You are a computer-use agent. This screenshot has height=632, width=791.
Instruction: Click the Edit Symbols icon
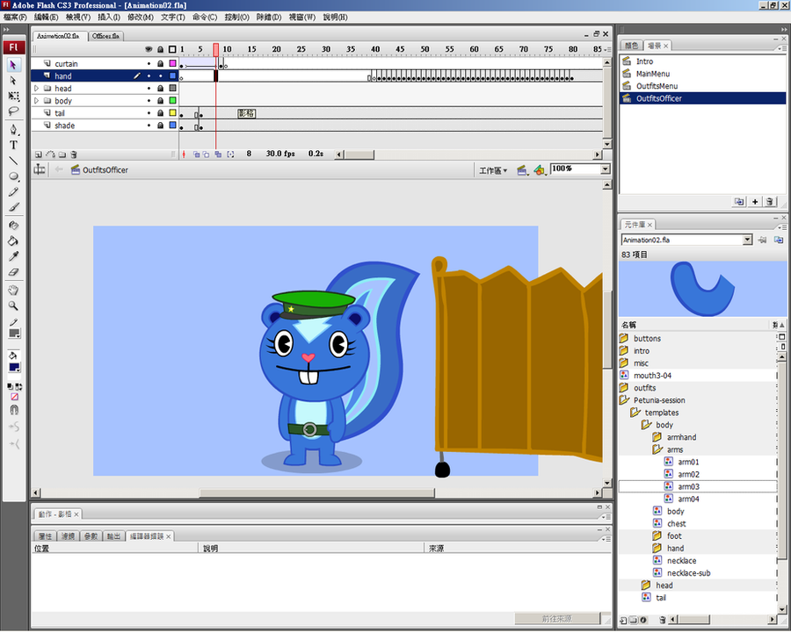540,170
